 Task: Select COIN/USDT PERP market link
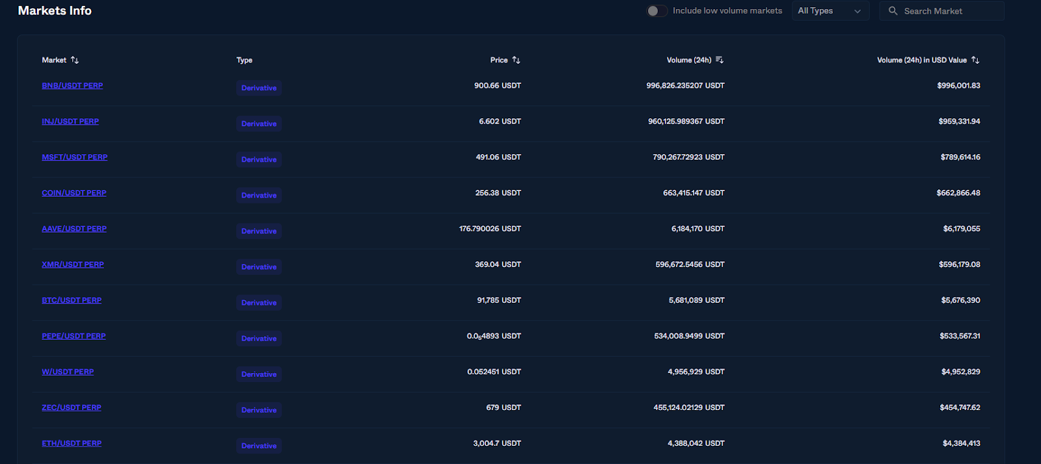(74, 193)
